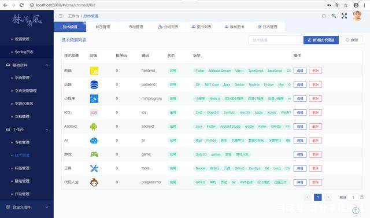Click the 工作台 breadcrumb link
Screen dimensions: 370x218
73,16
